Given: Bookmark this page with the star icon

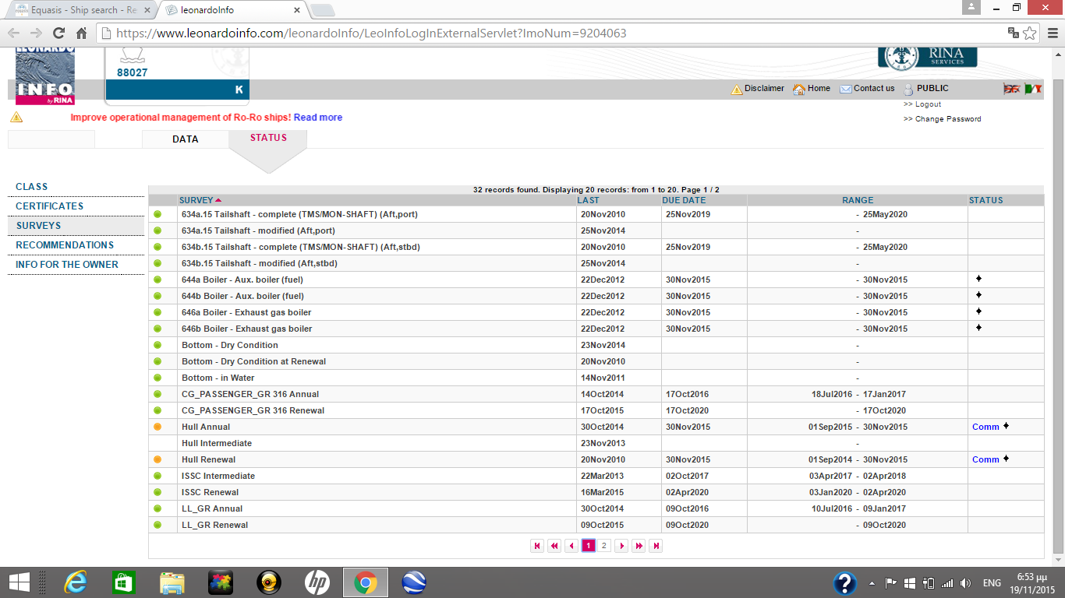Looking at the screenshot, I should coord(1030,33).
